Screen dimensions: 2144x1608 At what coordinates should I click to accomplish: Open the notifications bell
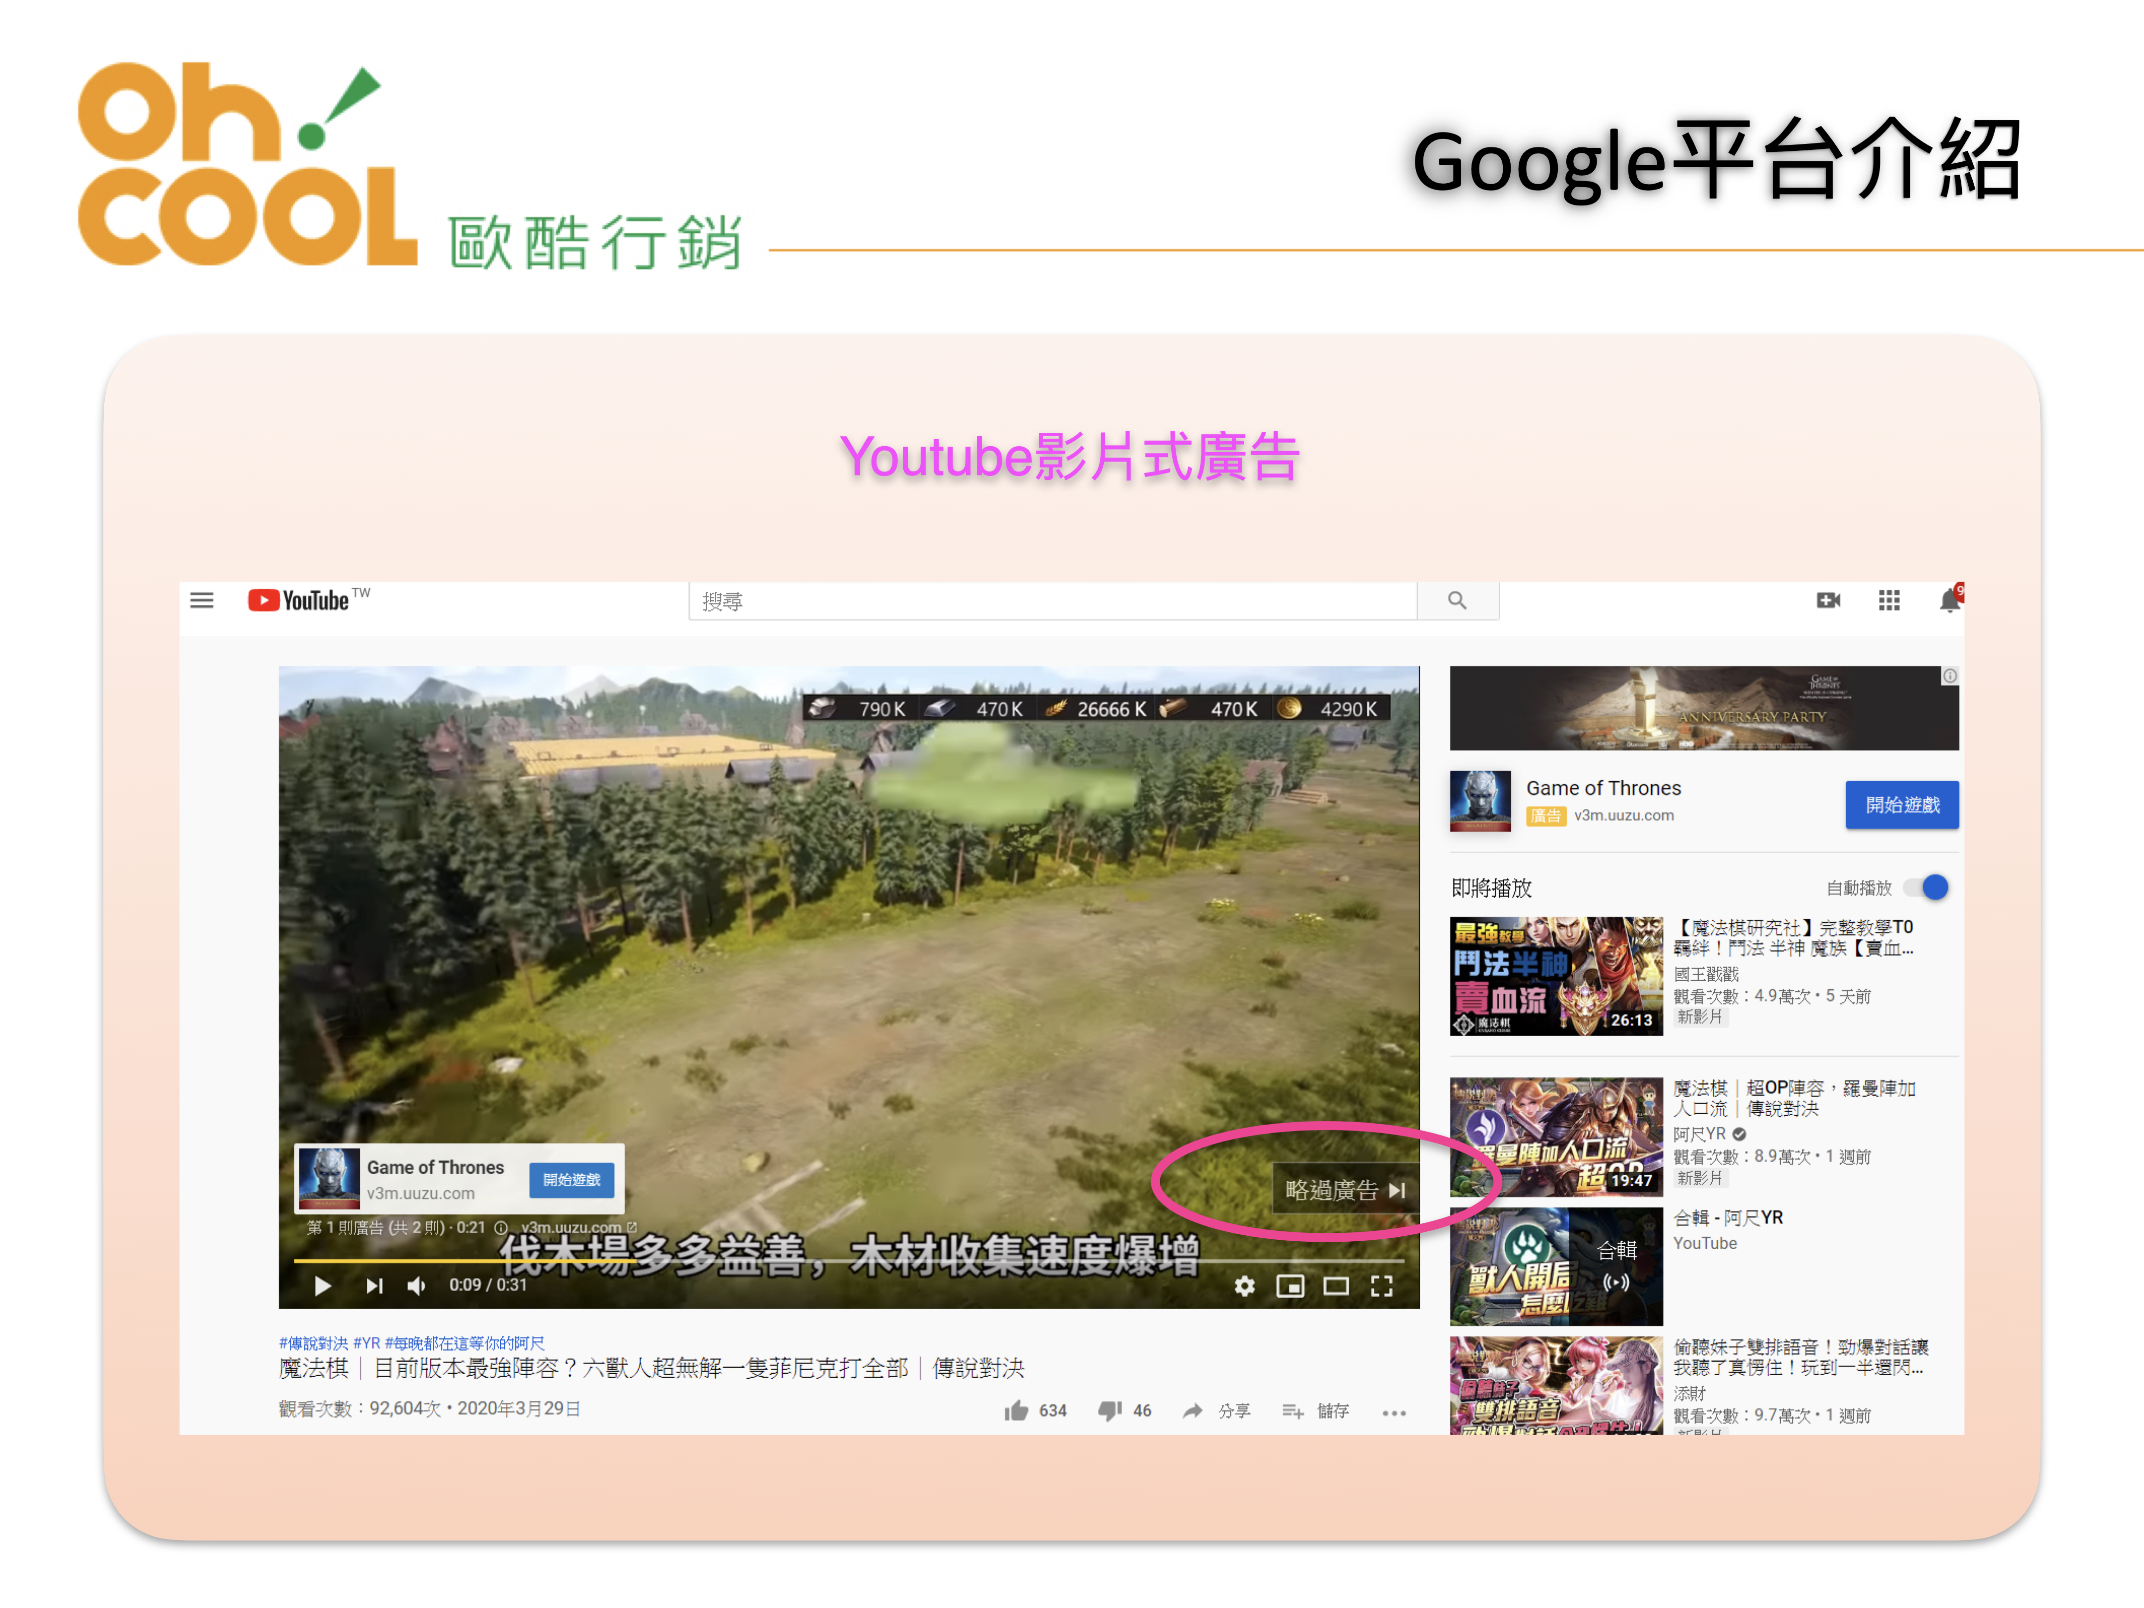coord(1949,602)
